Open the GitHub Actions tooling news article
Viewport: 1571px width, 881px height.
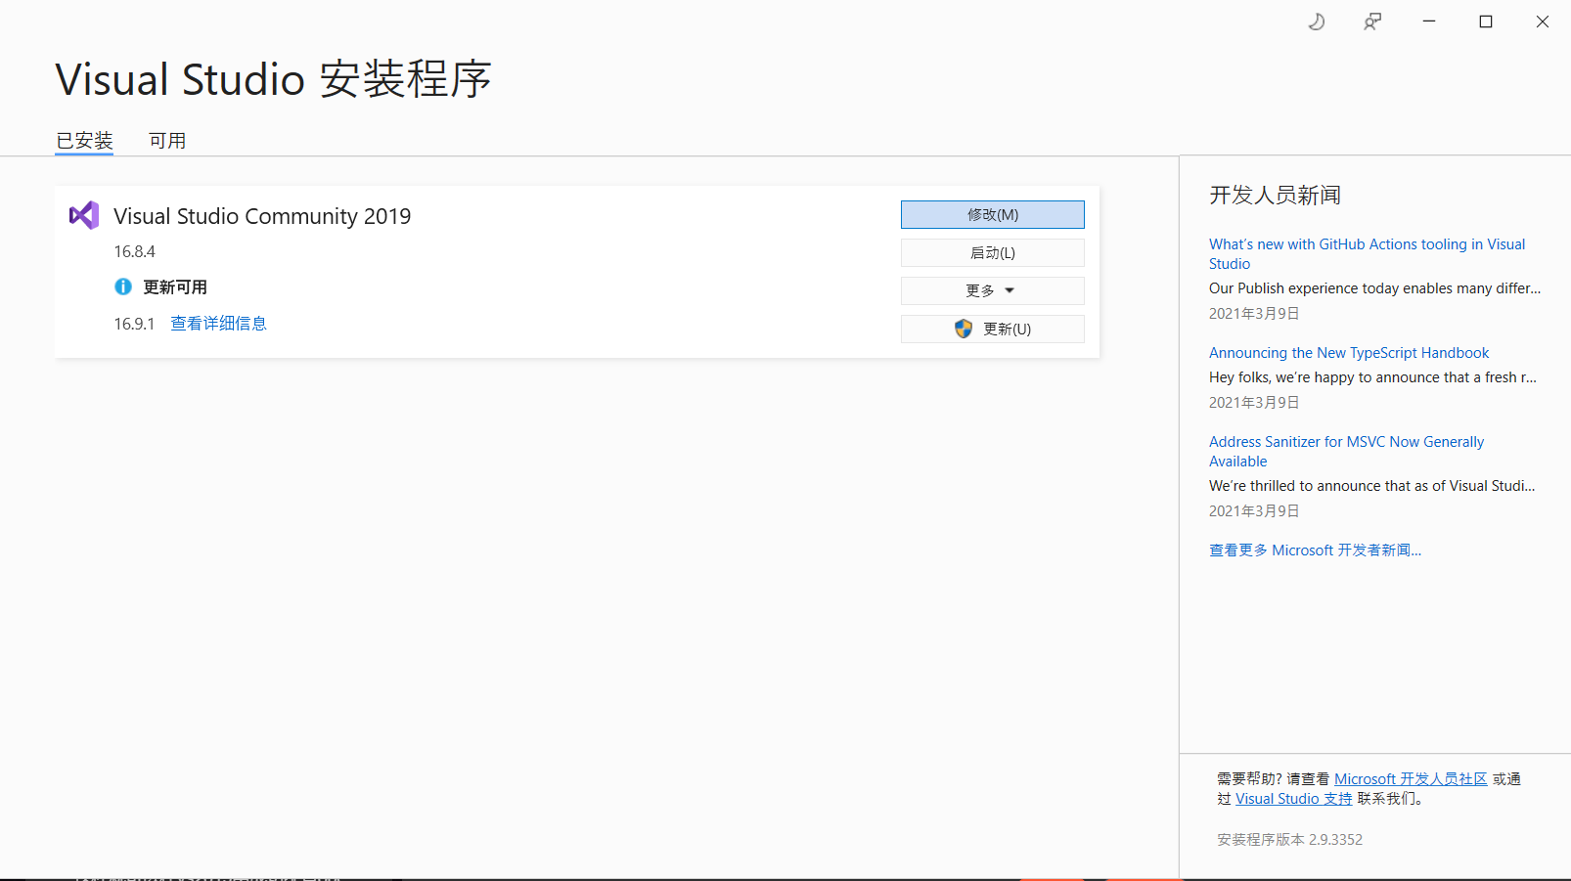tap(1366, 253)
